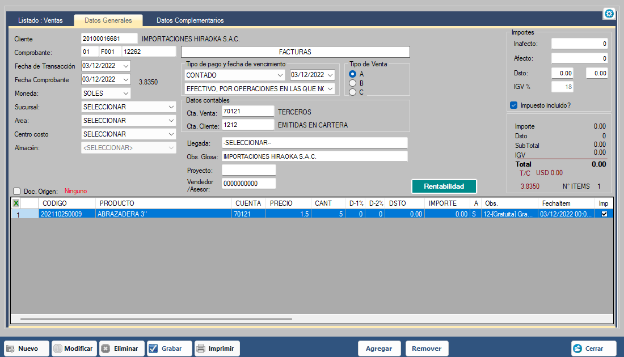The image size is (624, 357).
Task: Click the Nuevo button label
Action: click(x=28, y=348)
